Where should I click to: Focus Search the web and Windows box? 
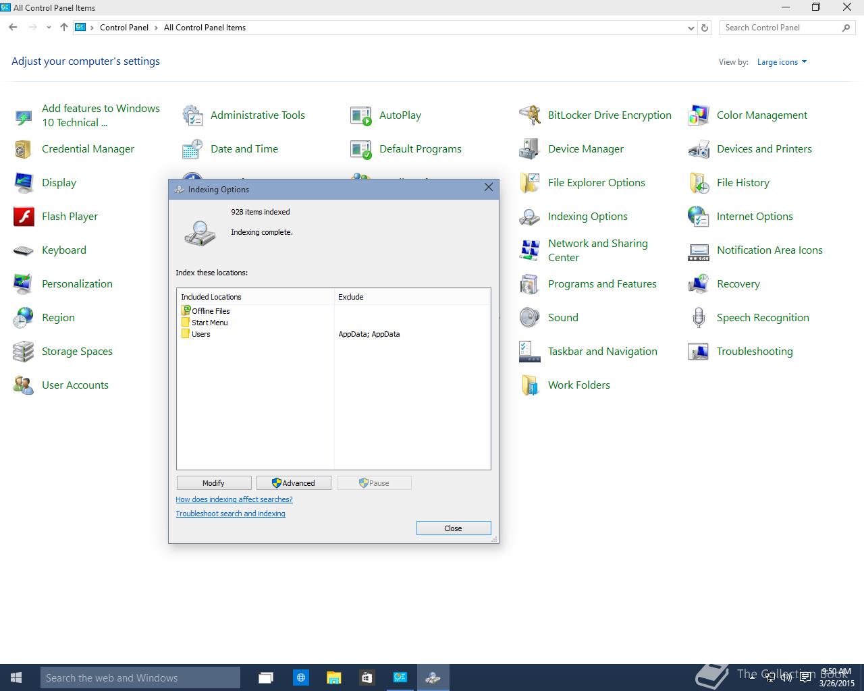pos(140,678)
